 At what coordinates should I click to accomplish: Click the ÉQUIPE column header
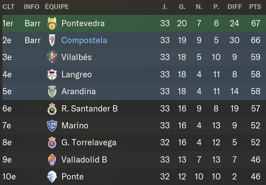[57, 7]
